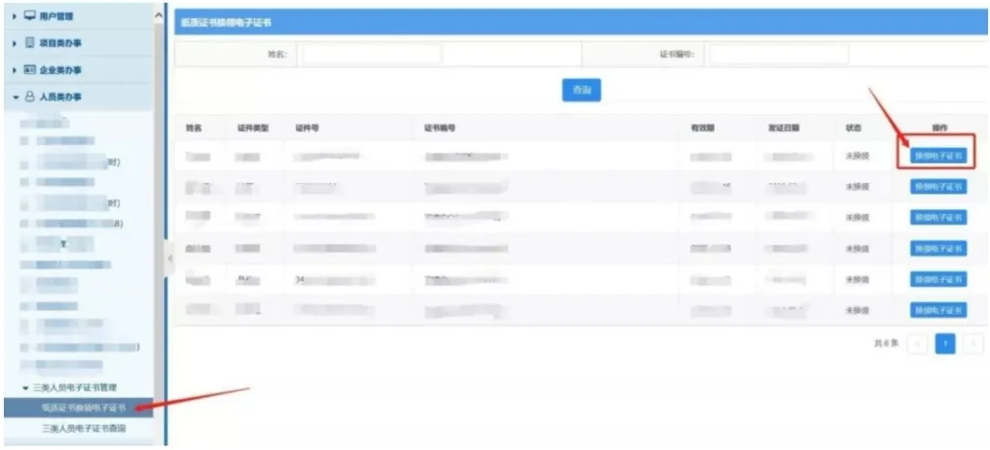
Task: Collapse the sidebar using the splitter handle
Action: (170, 258)
